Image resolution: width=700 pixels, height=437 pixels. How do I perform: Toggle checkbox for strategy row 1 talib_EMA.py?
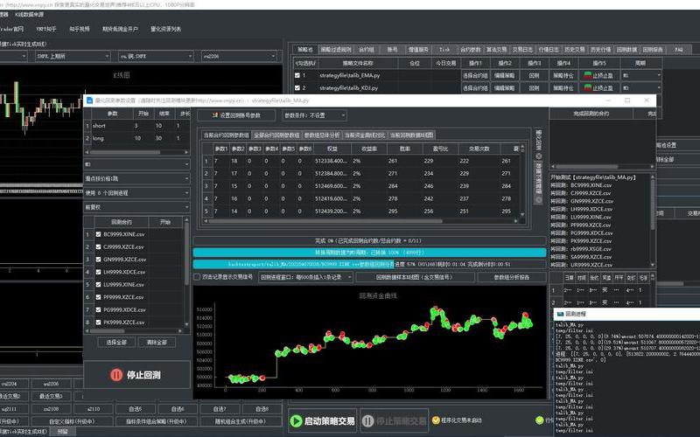(297, 75)
